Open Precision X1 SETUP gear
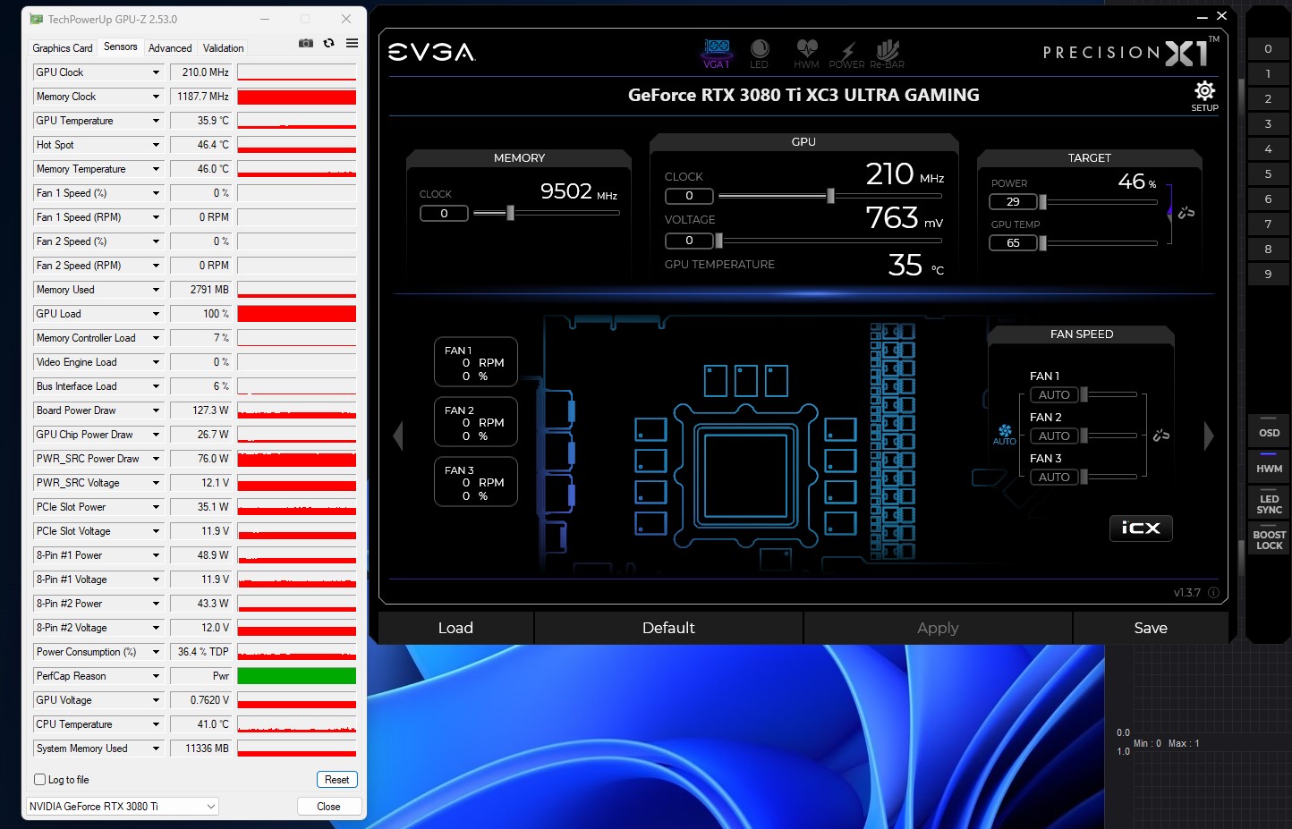Image resolution: width=1292 pixels, height=829 pixels. click(1204, 96)
